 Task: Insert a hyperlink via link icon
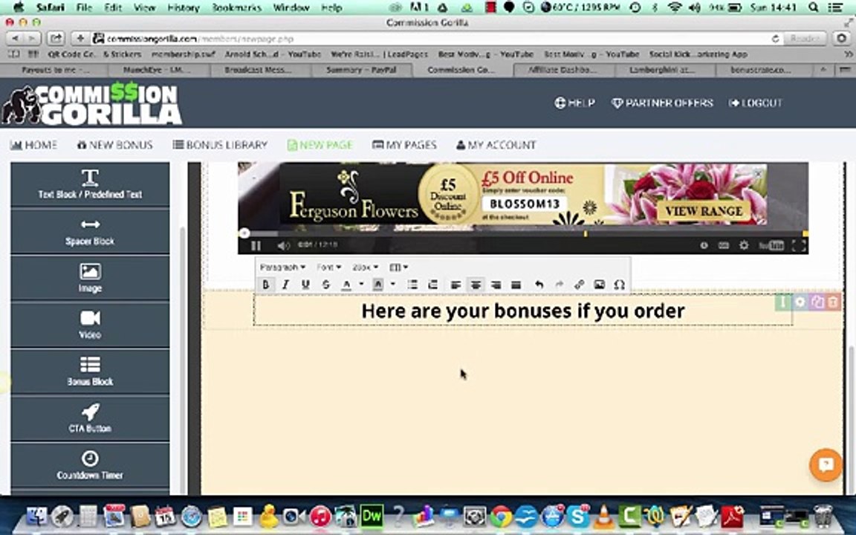tap(580, 285)
